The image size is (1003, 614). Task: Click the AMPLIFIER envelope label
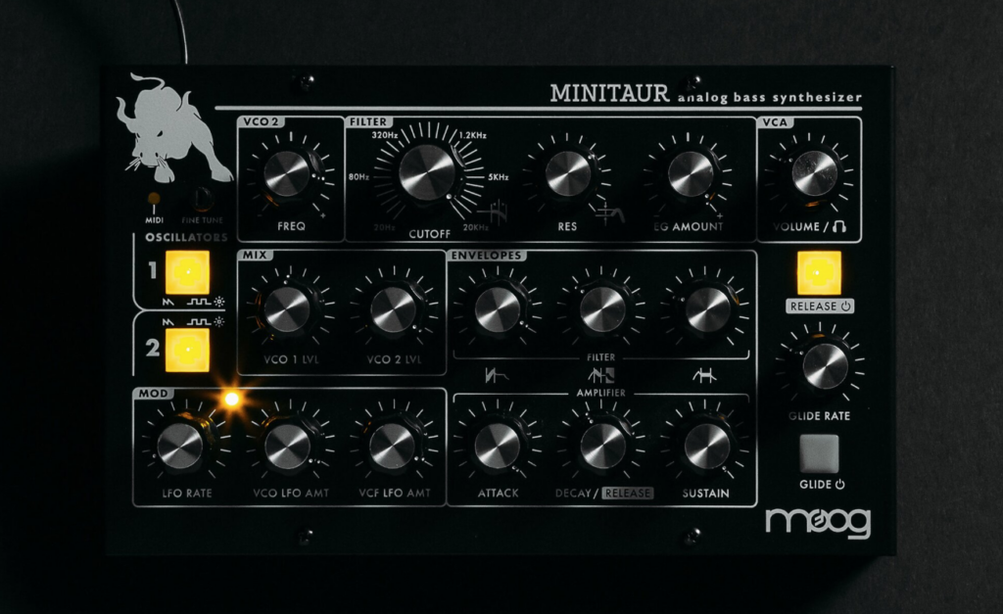[600, 393]
